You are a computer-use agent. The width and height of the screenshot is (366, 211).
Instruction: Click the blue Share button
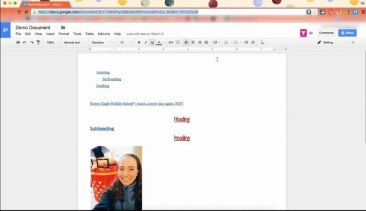(x=348, y=33)
